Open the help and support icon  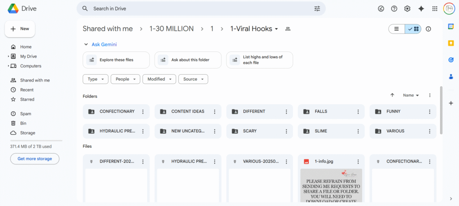(394, 9)
